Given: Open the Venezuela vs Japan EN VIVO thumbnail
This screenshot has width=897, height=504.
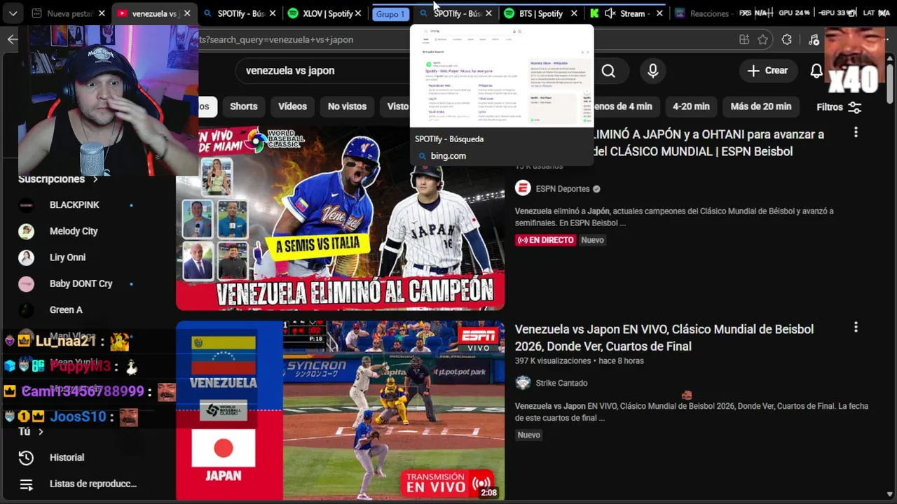Looking at the screenshot, I should pos(340,411).
